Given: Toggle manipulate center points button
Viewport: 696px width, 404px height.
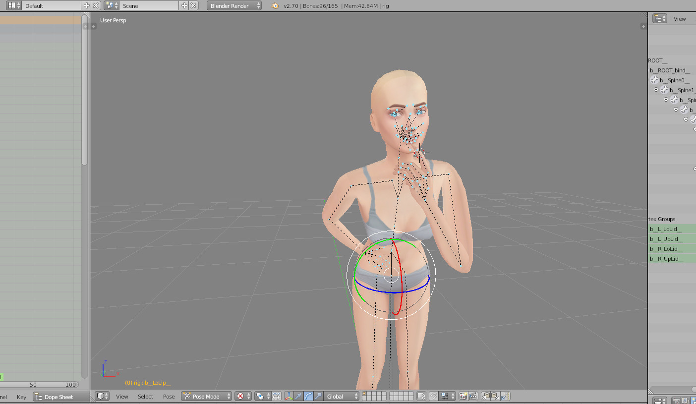Looking at the screenshot, I should tap(276, 396).
